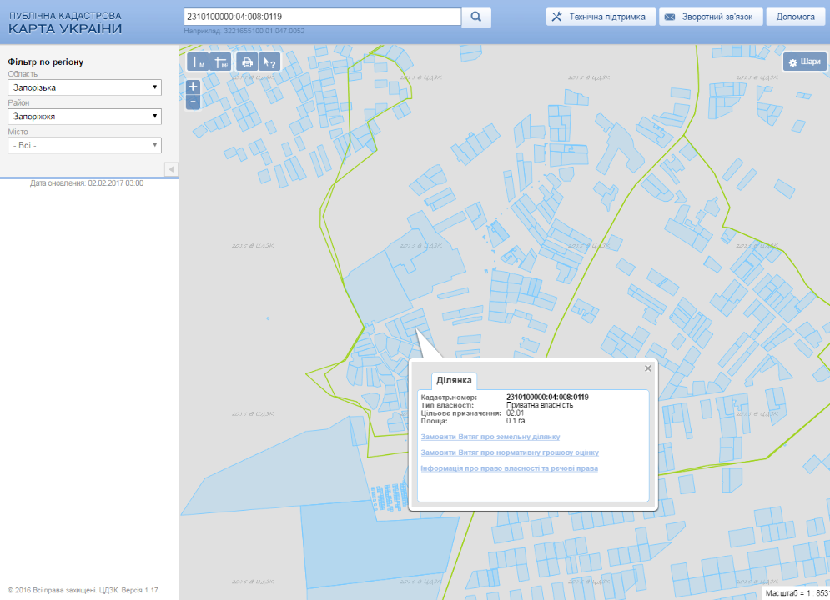Open the Шари layers panel
This screenshot has width=830, height=600.
click(x=804, y=62)
